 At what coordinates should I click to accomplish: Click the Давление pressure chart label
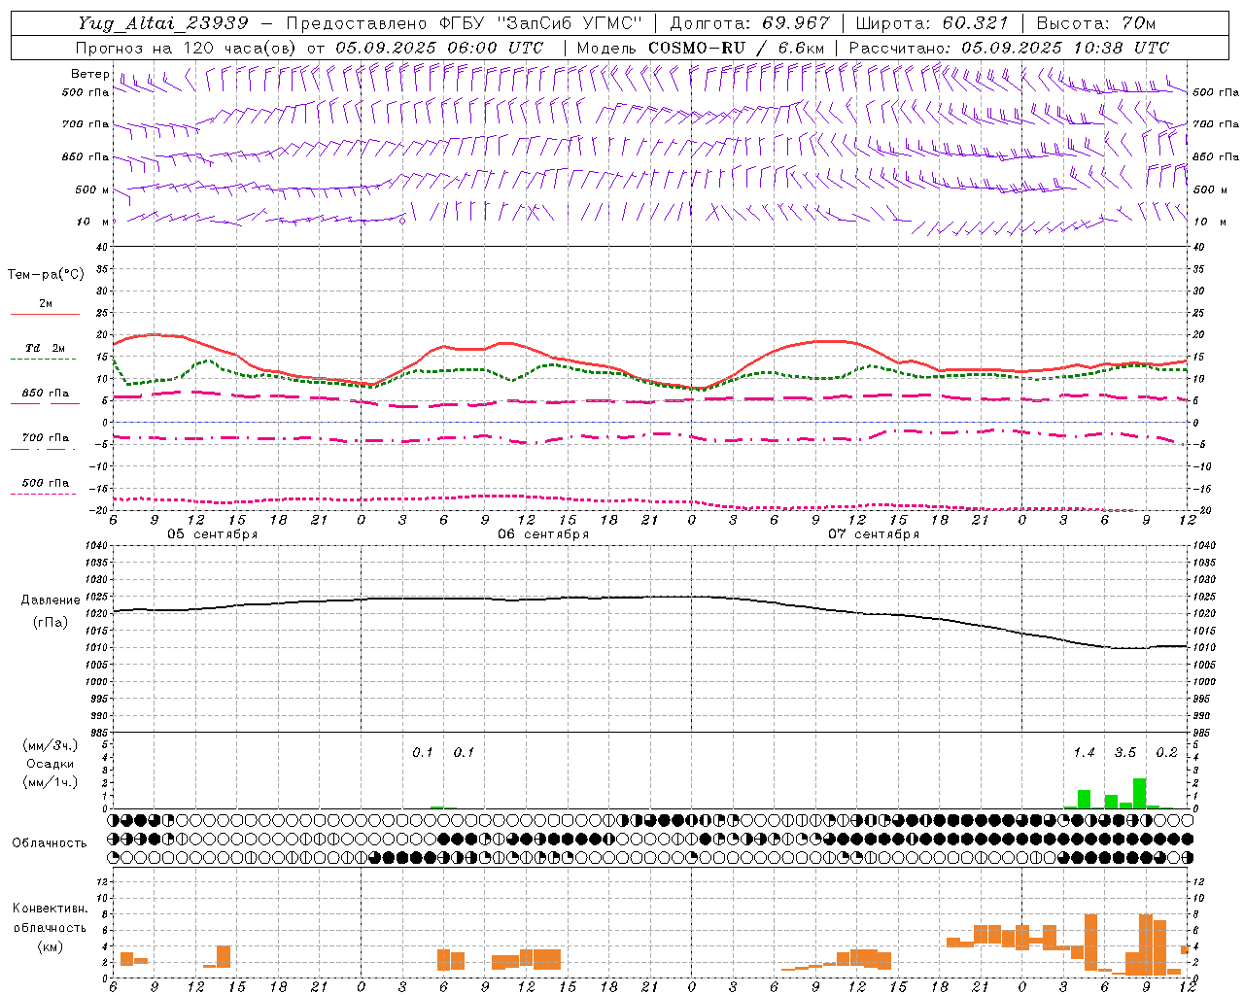pos(51,600)
